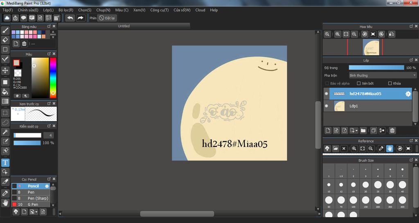This screenshot has width=419, height=223.
Task: Select the Text tool
Action: 5,162
